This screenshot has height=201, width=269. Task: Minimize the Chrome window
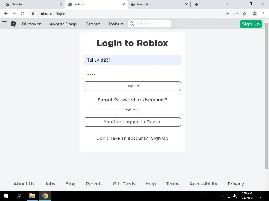pos(239,4)
